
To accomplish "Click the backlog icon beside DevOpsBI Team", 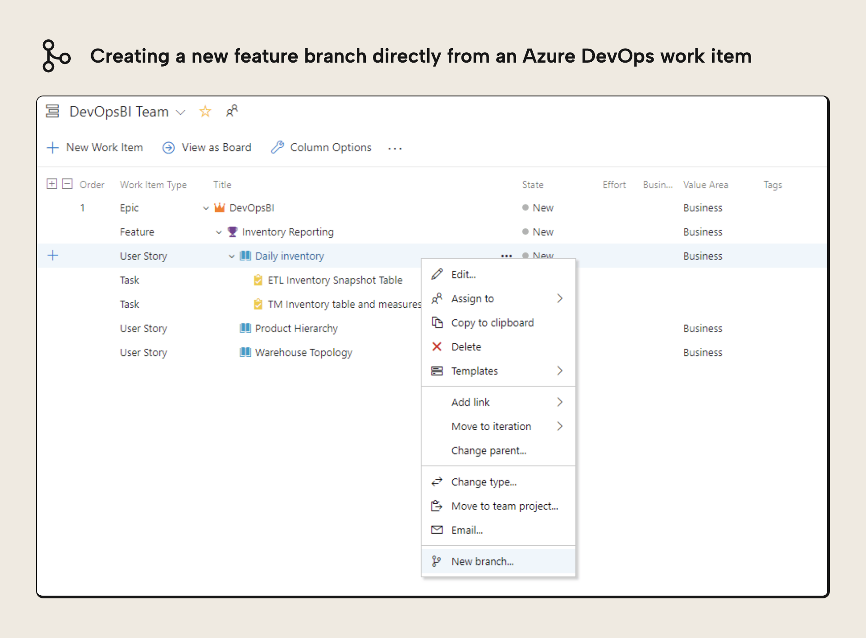I will [52, 111].
